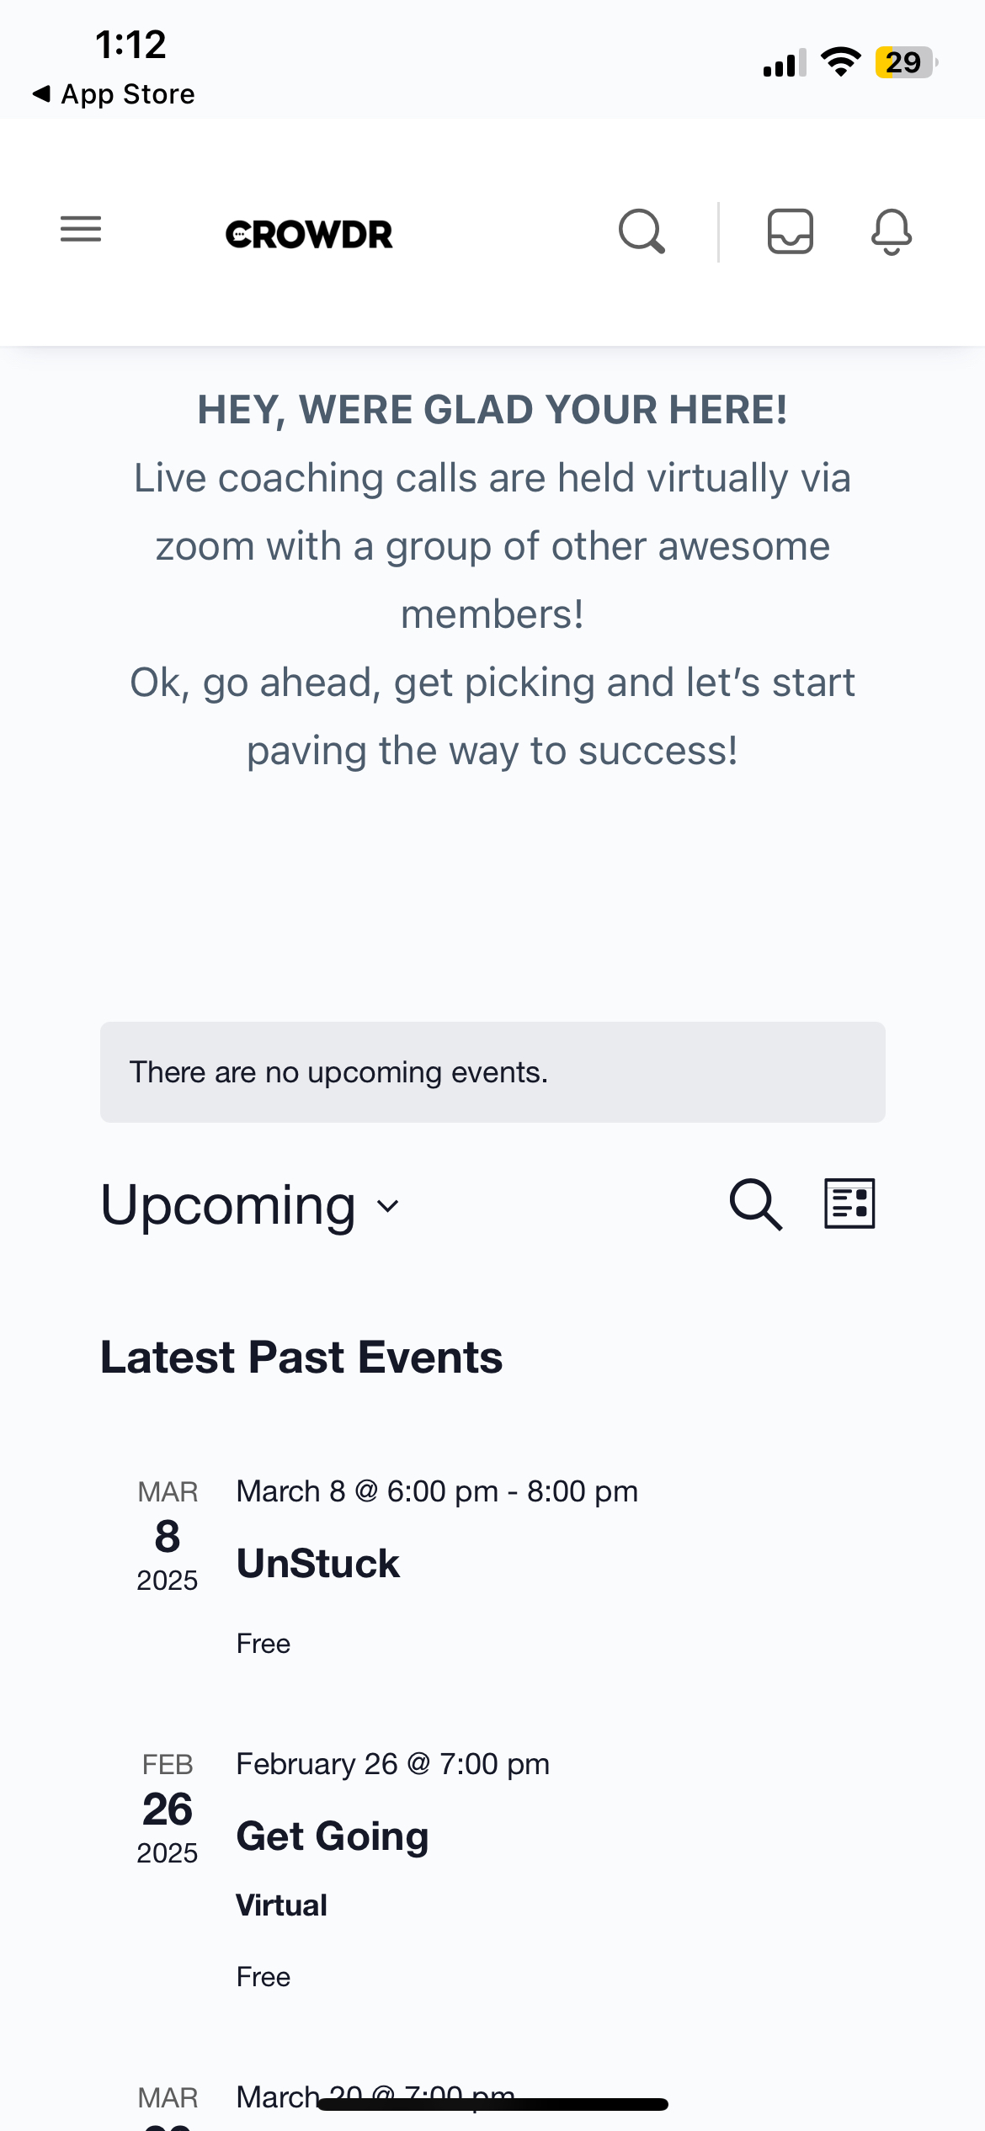
Task: Select the Mar 8 2025 date tag
Action: pyautogui.click(x=168, y=1537)
